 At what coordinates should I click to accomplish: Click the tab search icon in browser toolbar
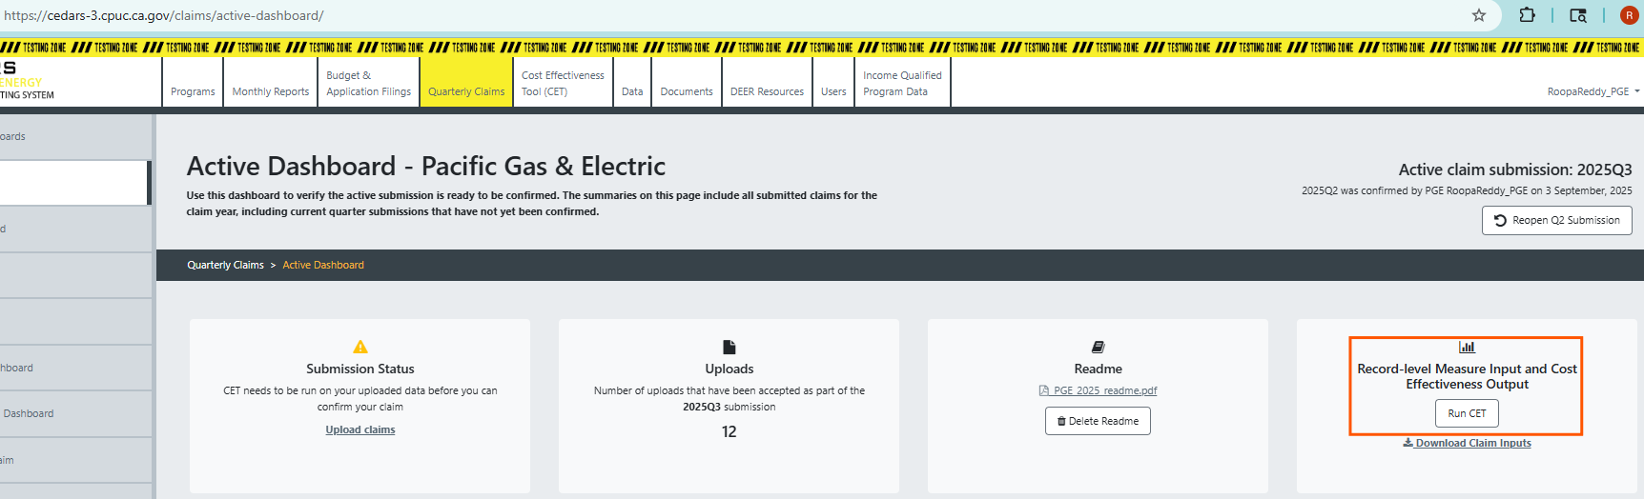click(1578, 15)
